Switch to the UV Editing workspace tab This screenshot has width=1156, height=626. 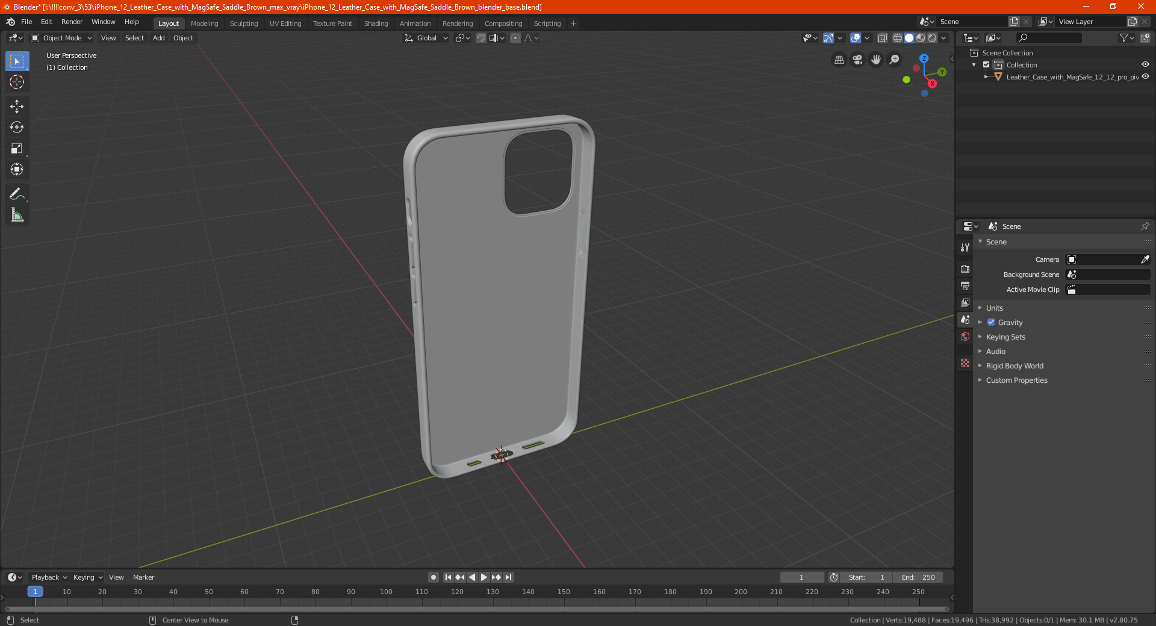285,23
